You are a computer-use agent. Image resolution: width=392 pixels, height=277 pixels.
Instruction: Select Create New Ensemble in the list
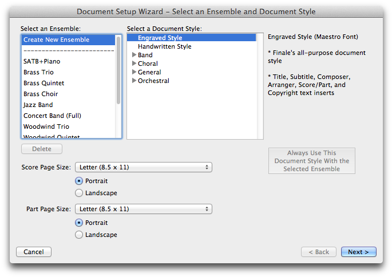click(x=68, y=39)
